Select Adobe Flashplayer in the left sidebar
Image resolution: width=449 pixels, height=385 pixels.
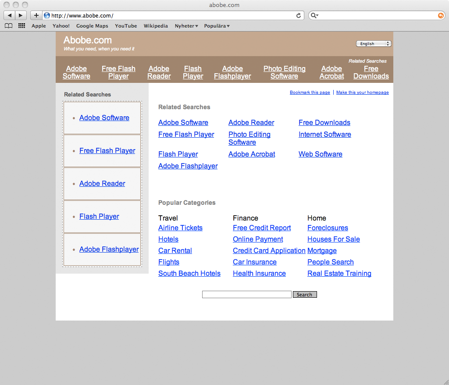coord(109,250)
